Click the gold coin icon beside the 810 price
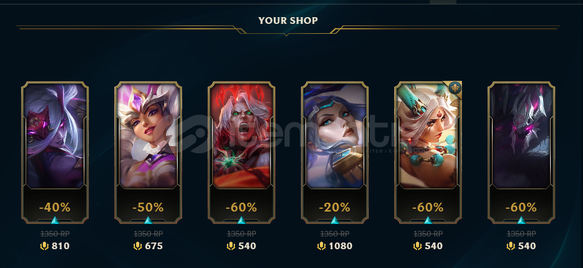 pyautogui.click(x=44, y=246)
